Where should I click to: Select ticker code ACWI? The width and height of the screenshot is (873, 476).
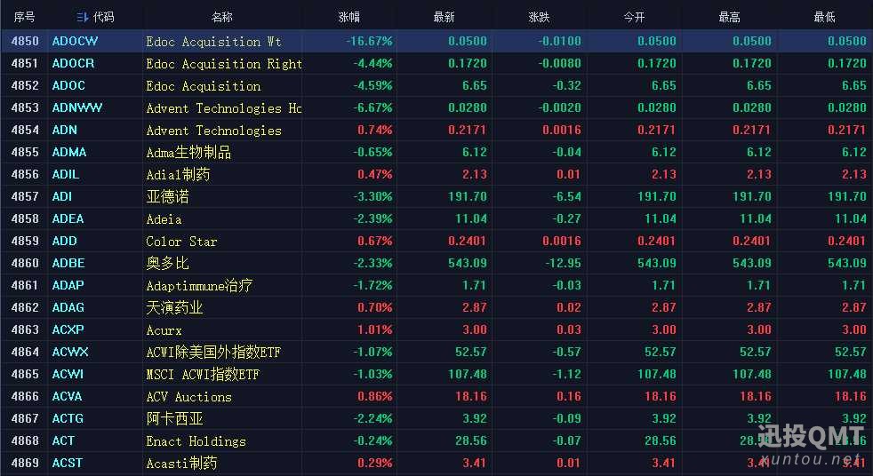[x=68, y=374]
